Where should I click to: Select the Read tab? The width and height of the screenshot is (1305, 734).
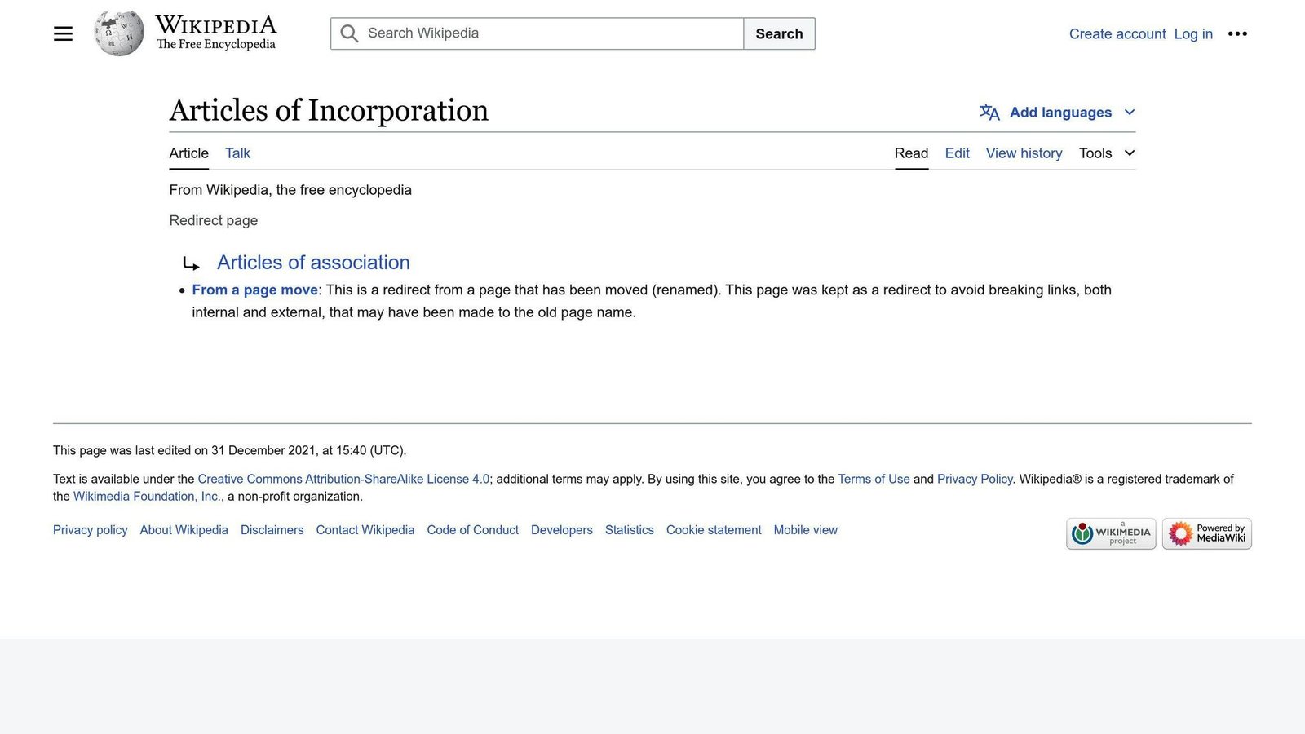point(911,153)
